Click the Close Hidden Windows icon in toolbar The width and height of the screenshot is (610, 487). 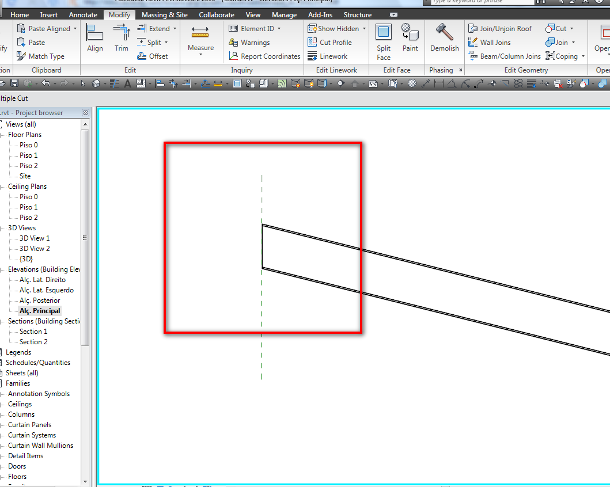(558, 83)
